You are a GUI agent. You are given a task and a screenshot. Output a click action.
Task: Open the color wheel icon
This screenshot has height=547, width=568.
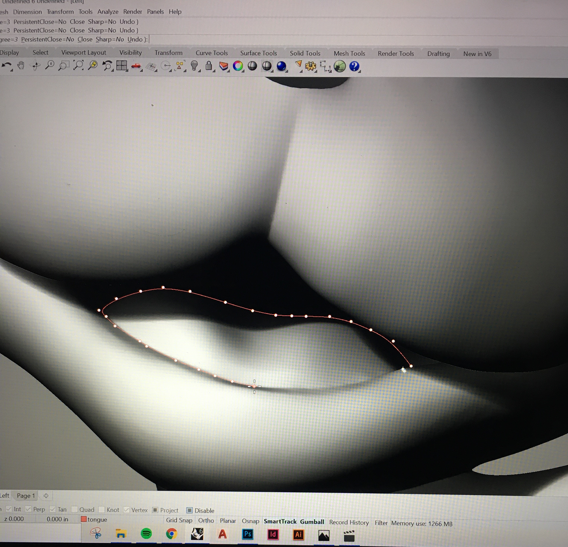tap(238, 66)
